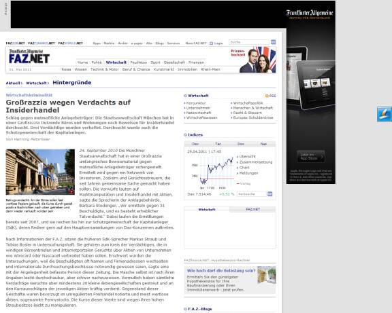Open the Börse building article photo
The height and width of the screenshot is (313, 392).
pyautogui.click(x=40, y=172)
